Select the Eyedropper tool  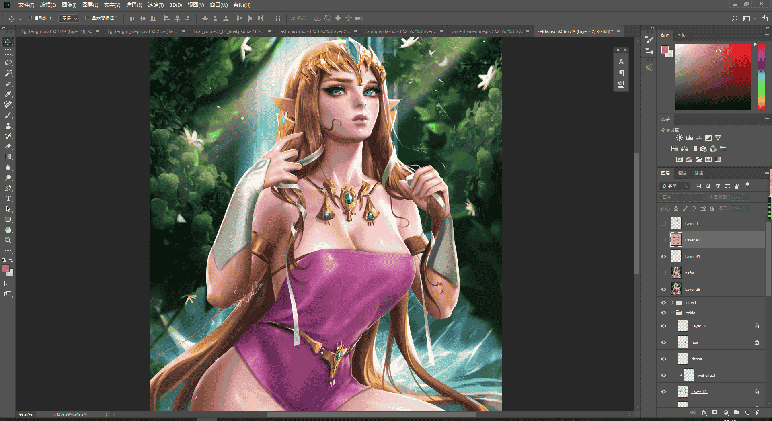pyautogui.click(x=8, y=94)
